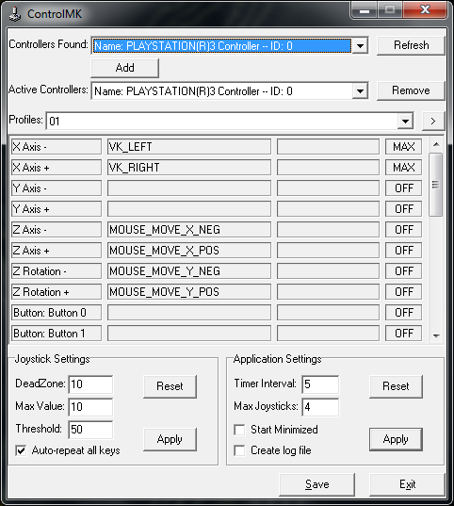The width and height of the screenshot is (454, 506).
Task: Click the Timer Interval input field
Action: coord(320,384)
